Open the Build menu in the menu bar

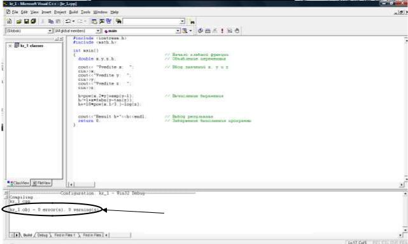[74, 12]
